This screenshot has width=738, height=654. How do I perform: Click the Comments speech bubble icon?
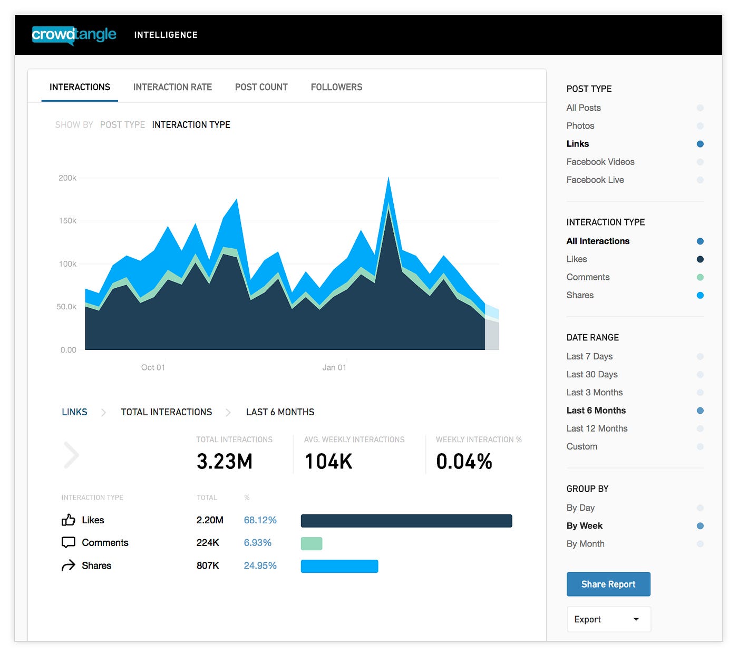coord(69,543)
